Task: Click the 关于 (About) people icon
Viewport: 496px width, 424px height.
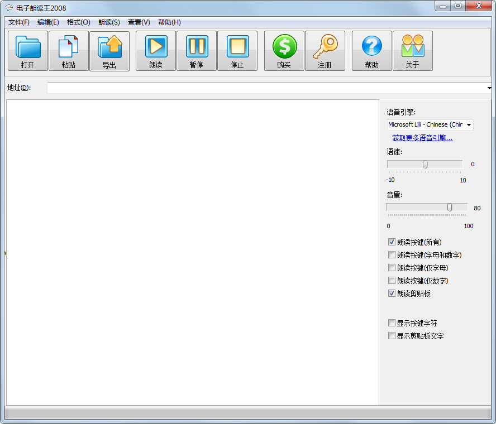Action: click(413, 47)
